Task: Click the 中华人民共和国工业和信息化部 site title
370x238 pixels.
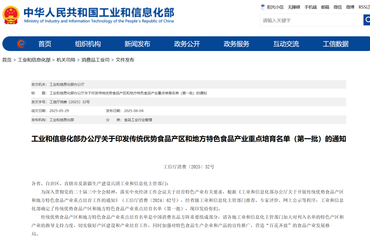Action: 99,12
